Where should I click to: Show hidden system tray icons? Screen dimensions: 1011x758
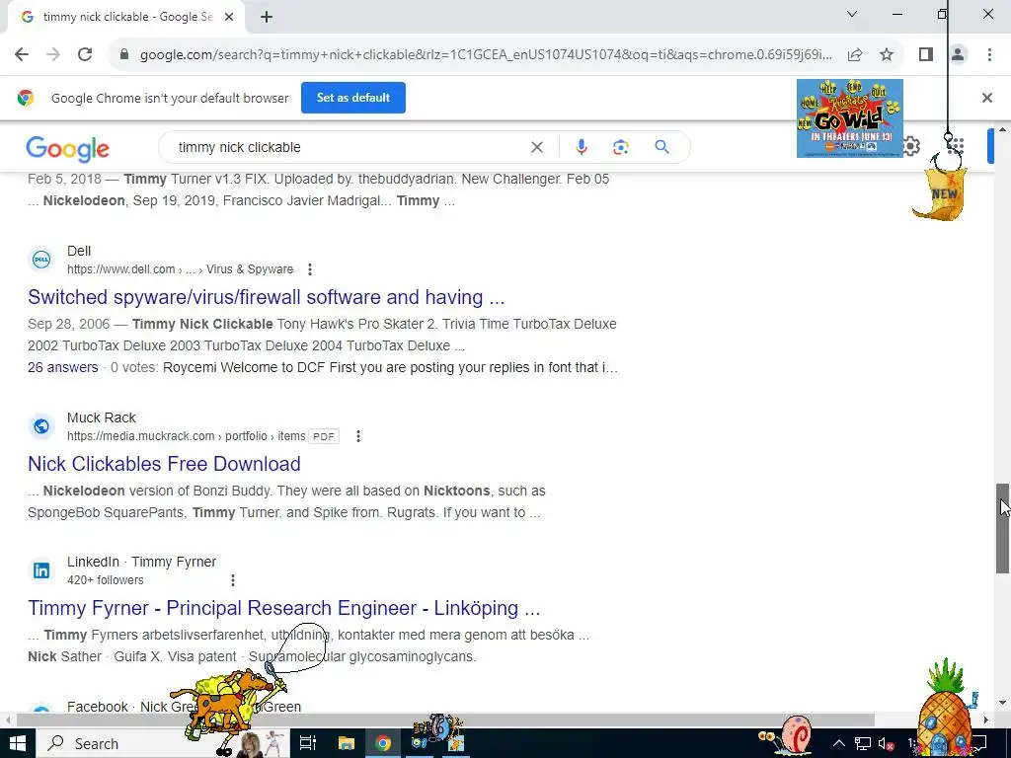pos(839,743)
